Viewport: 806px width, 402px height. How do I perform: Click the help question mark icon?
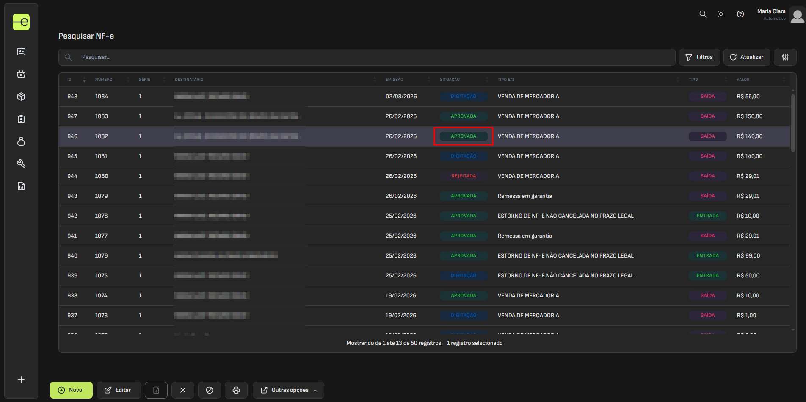[x=740, y=14]
